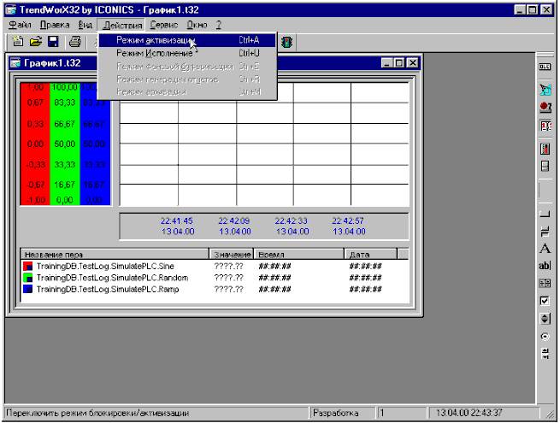This screenshot has height=423, width=560.
Task: Click the Название пера column header
Action: coord(115,254)
